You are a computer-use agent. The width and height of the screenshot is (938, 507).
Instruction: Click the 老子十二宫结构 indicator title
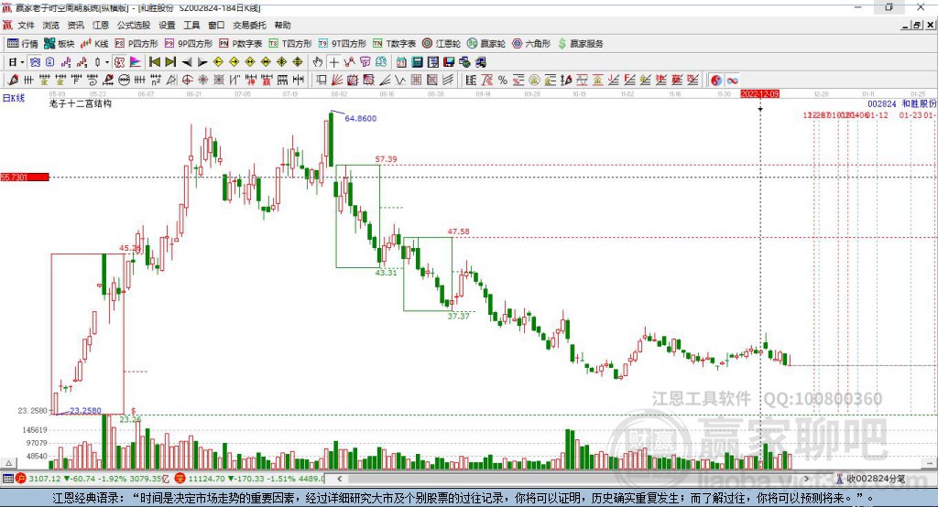click(x=81, y=103)
